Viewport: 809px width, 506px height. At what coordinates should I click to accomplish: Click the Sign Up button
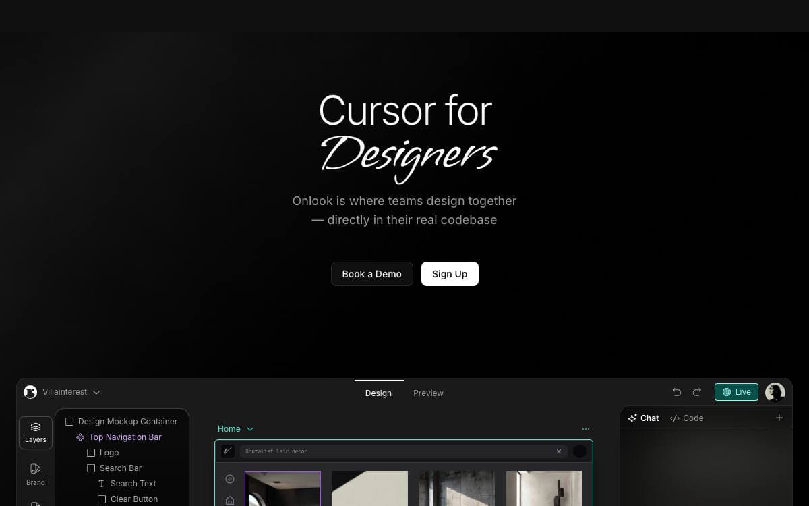tap(450, 274)
